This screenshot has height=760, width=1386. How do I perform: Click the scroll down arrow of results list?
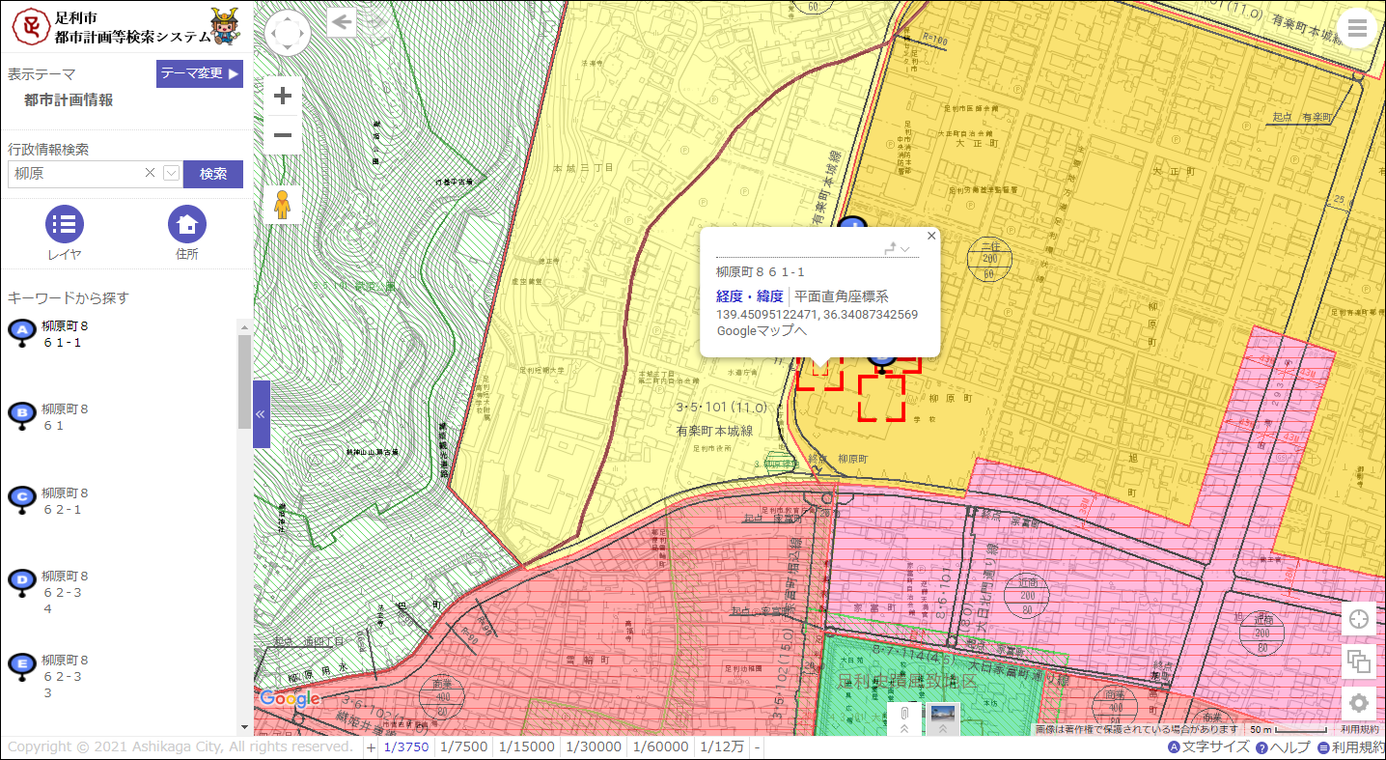[244, 728]
